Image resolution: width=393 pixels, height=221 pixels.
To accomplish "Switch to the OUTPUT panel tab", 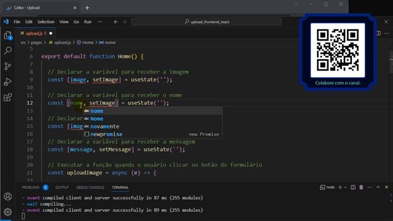I will click(x=62, y=187).
